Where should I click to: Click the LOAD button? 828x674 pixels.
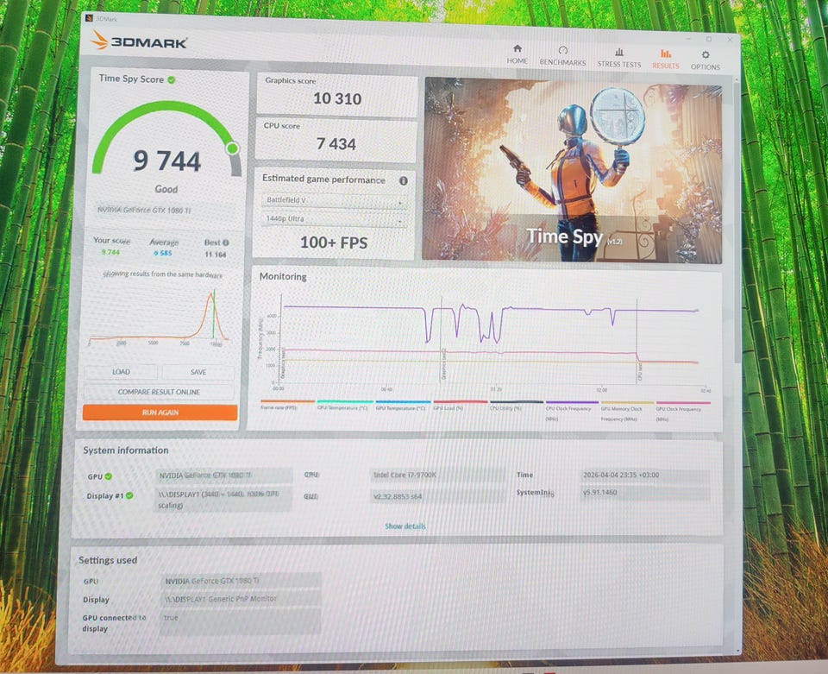click(121, 372)
